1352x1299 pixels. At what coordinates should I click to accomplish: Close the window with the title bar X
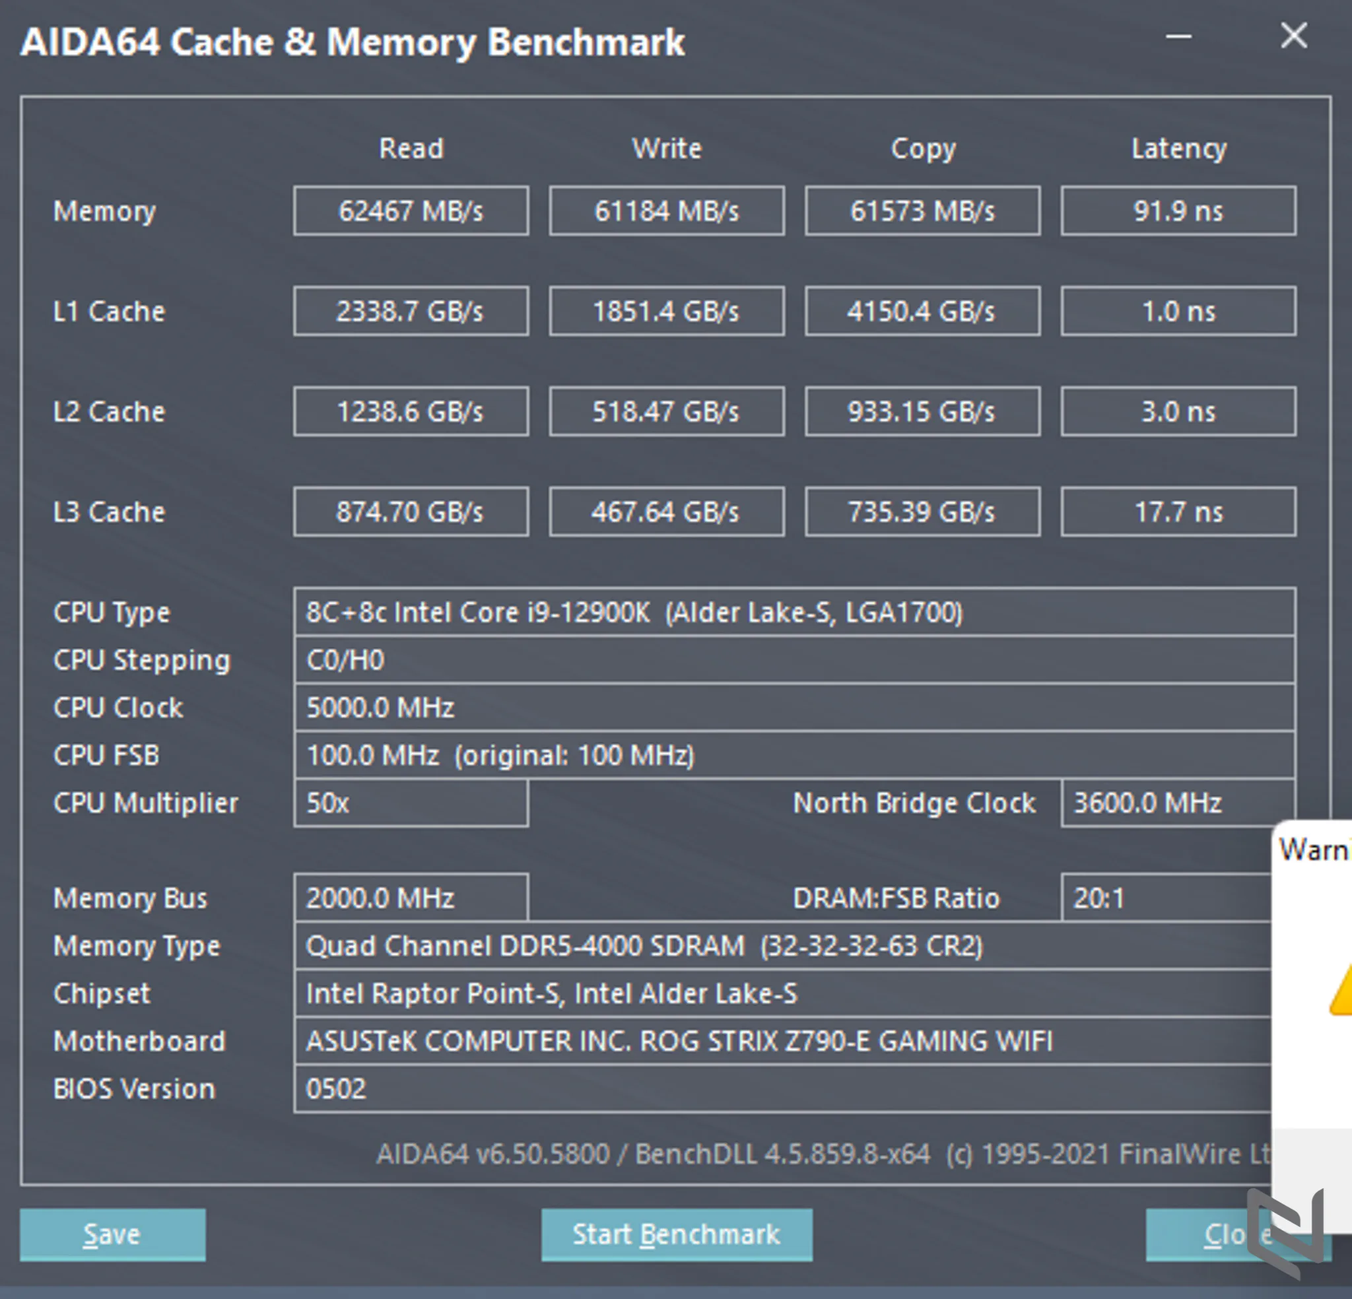tap(1293, 36)
